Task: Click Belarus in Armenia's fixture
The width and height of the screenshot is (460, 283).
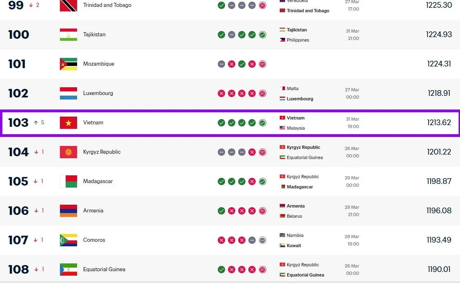Action: (x=294, y=216)
